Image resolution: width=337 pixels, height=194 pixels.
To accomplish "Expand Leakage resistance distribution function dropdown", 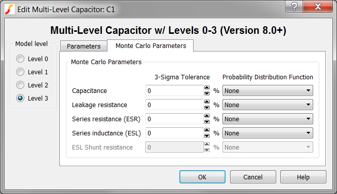I will tap(268, 105).
